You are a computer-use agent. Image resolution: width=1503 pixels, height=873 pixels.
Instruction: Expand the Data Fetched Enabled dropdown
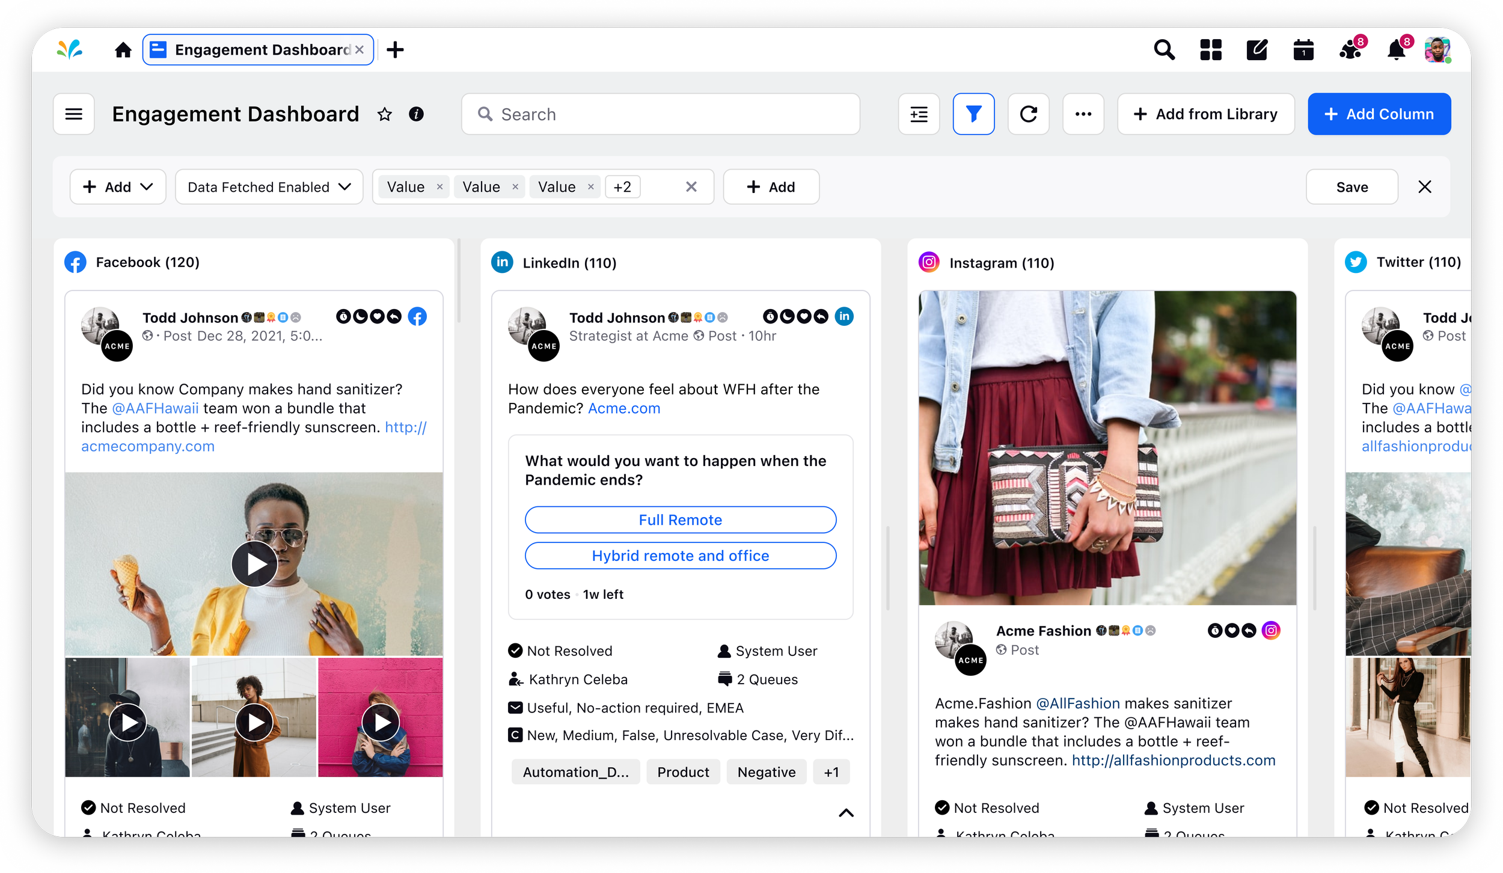click(x=269, y=187)
